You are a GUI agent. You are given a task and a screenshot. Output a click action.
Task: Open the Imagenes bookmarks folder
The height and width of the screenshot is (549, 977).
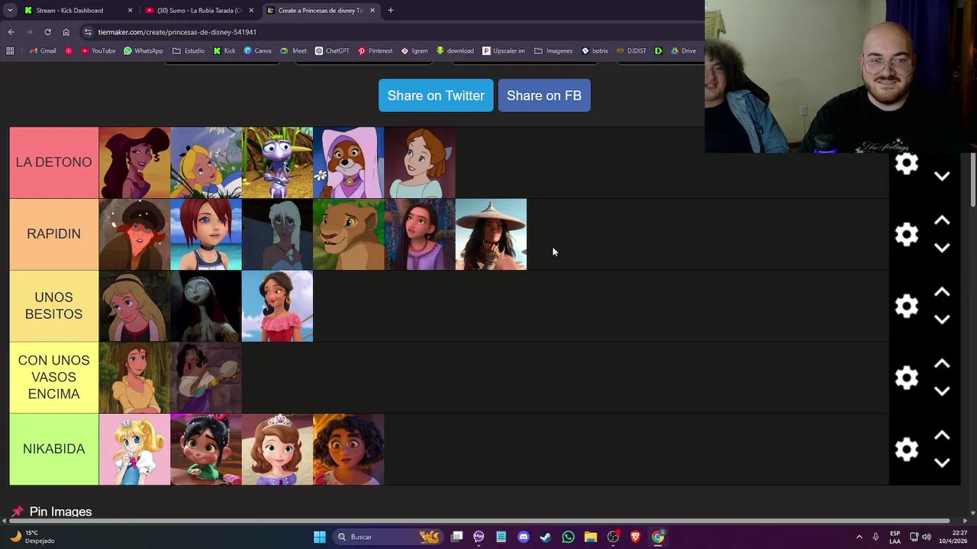(553, 51)
